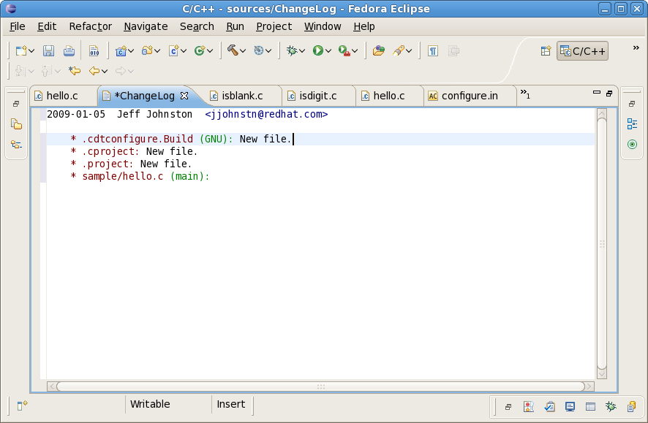Click the Search flashlight icon

click(399, 50)
